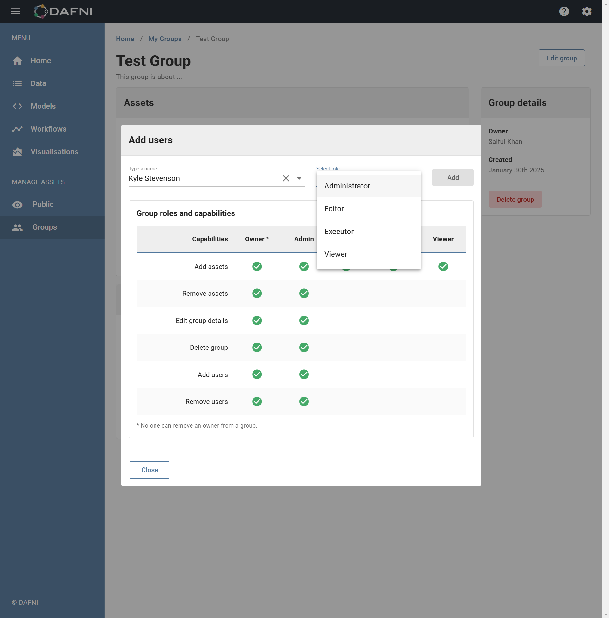Viewport: 609px width, 618px height.
Task: Click the Workflows line chart icon
Action: [17, 129]
